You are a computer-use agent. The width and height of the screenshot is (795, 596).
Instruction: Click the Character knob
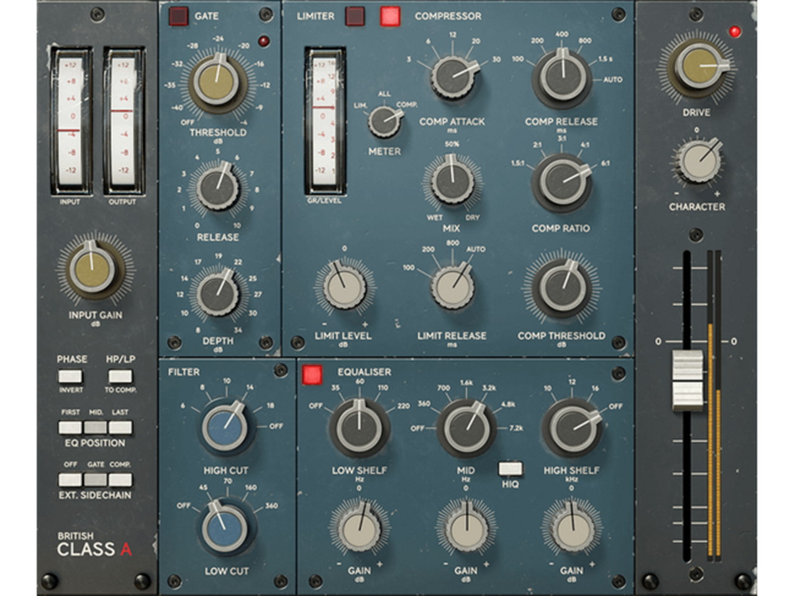point(697,161)
